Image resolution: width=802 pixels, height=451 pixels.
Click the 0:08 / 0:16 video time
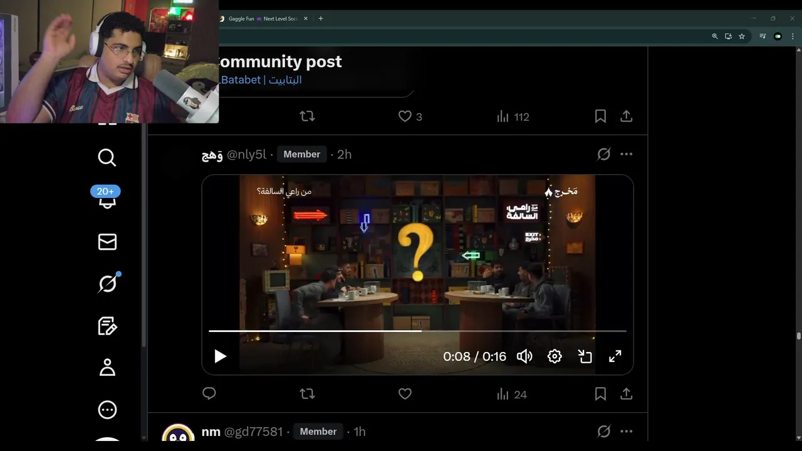tap(474, 356)
